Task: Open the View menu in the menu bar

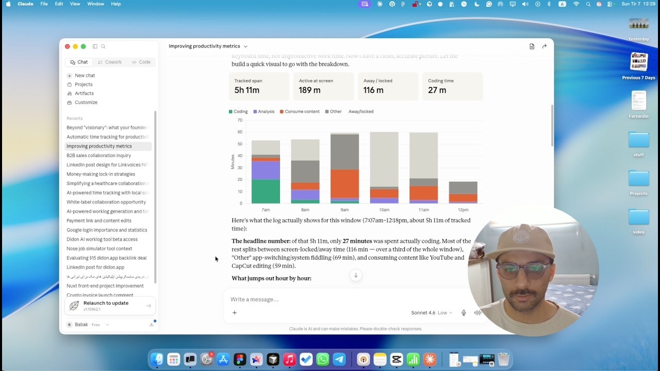Action: 75,4
